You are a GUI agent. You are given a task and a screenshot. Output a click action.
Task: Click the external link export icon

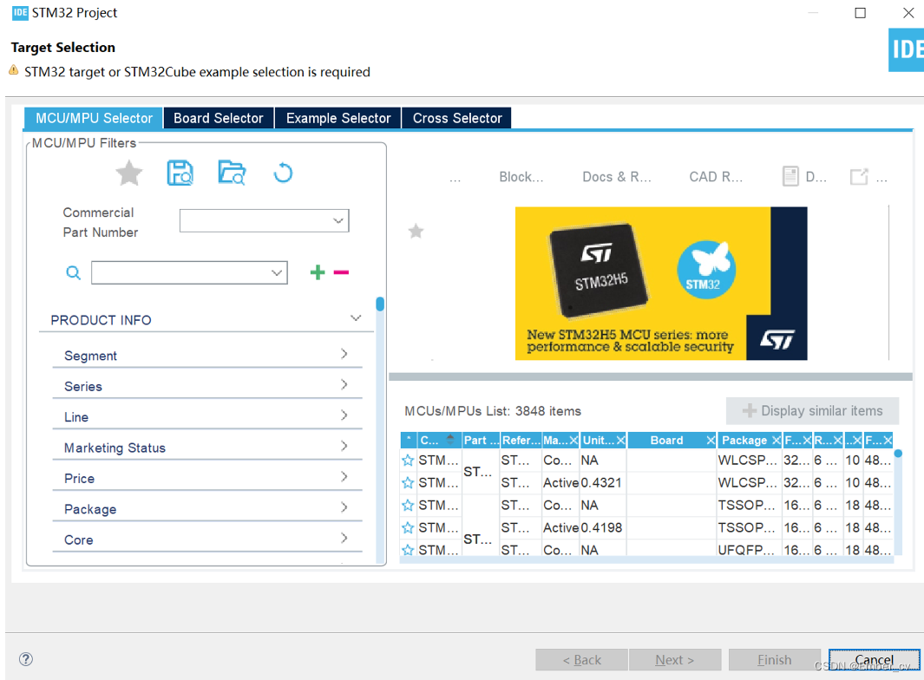point(859,176)
